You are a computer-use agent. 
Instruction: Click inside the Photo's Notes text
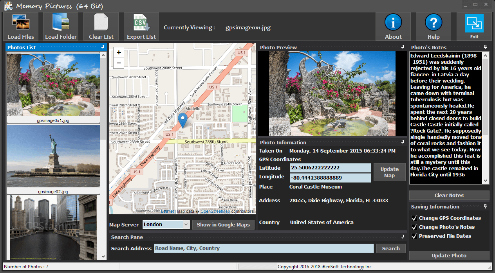point(446,117)
